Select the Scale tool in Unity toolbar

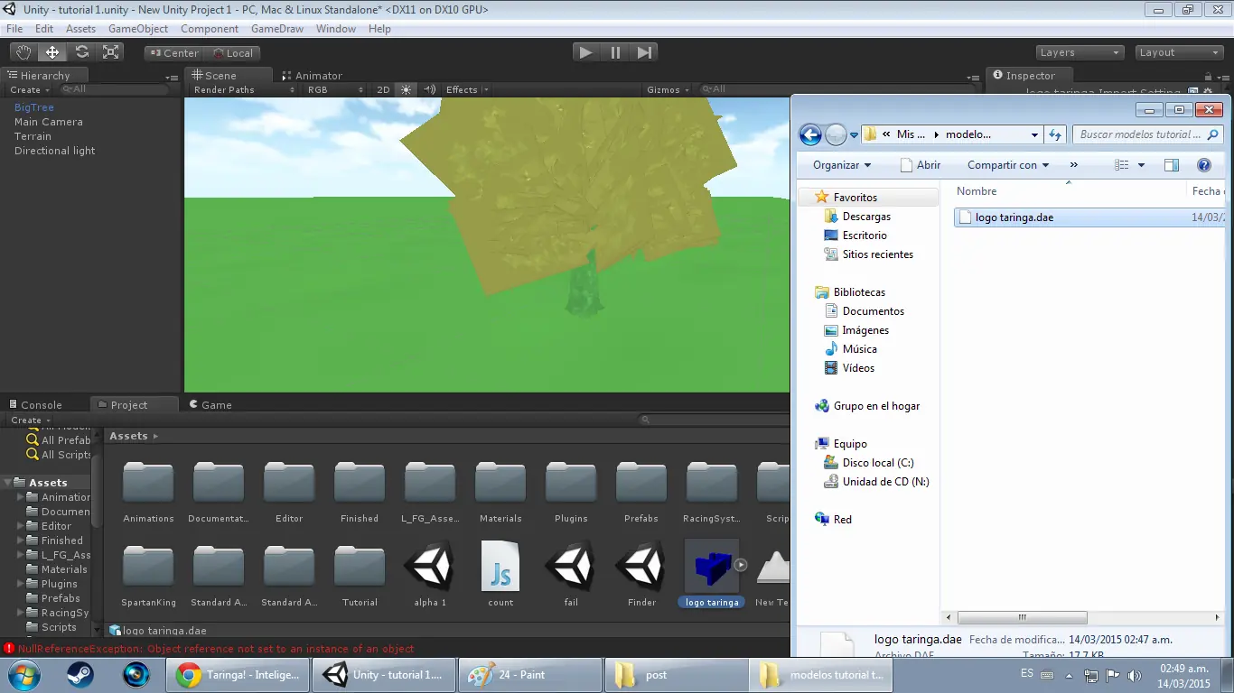click(111, 52)
